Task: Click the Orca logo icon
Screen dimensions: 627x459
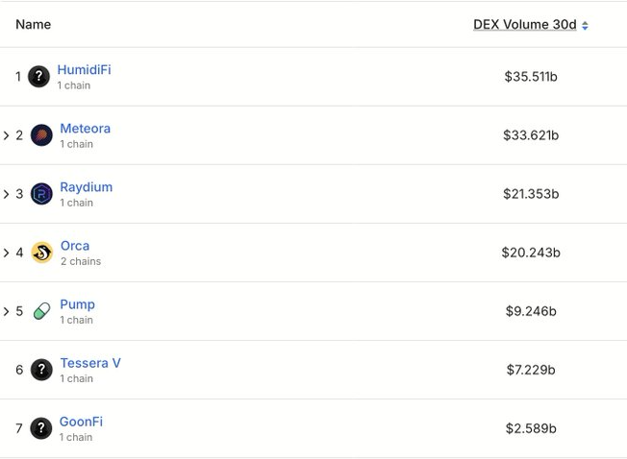Action: click(41, 253)
